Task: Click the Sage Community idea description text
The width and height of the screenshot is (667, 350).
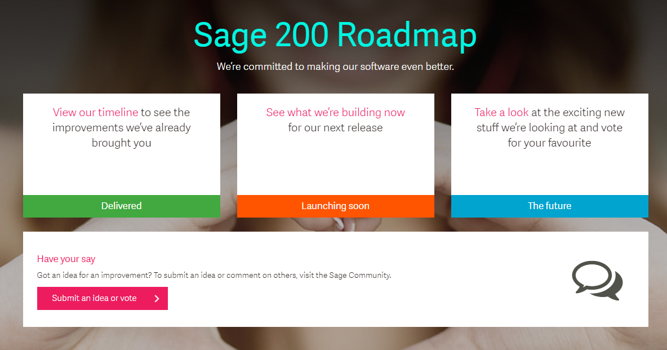Action: pos(214,276)
